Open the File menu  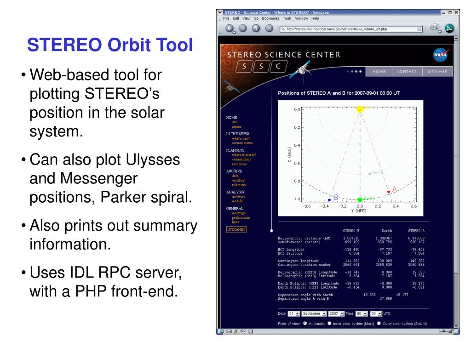click(226, 18)
